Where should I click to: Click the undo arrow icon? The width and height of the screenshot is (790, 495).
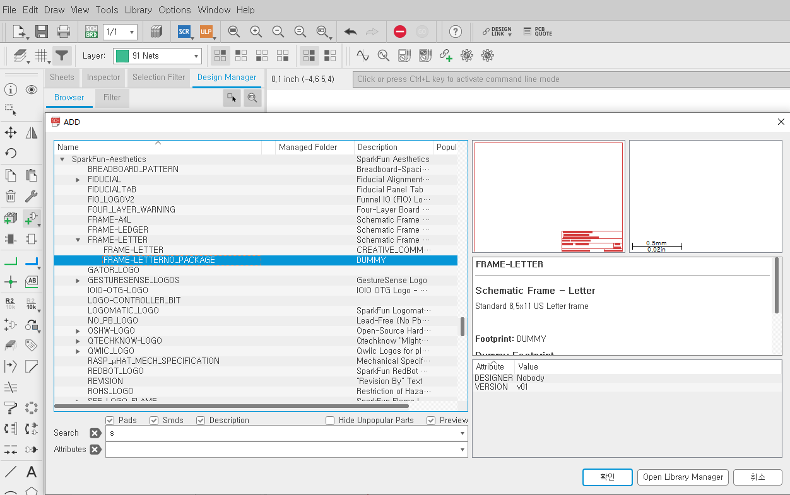coord(350,32)
